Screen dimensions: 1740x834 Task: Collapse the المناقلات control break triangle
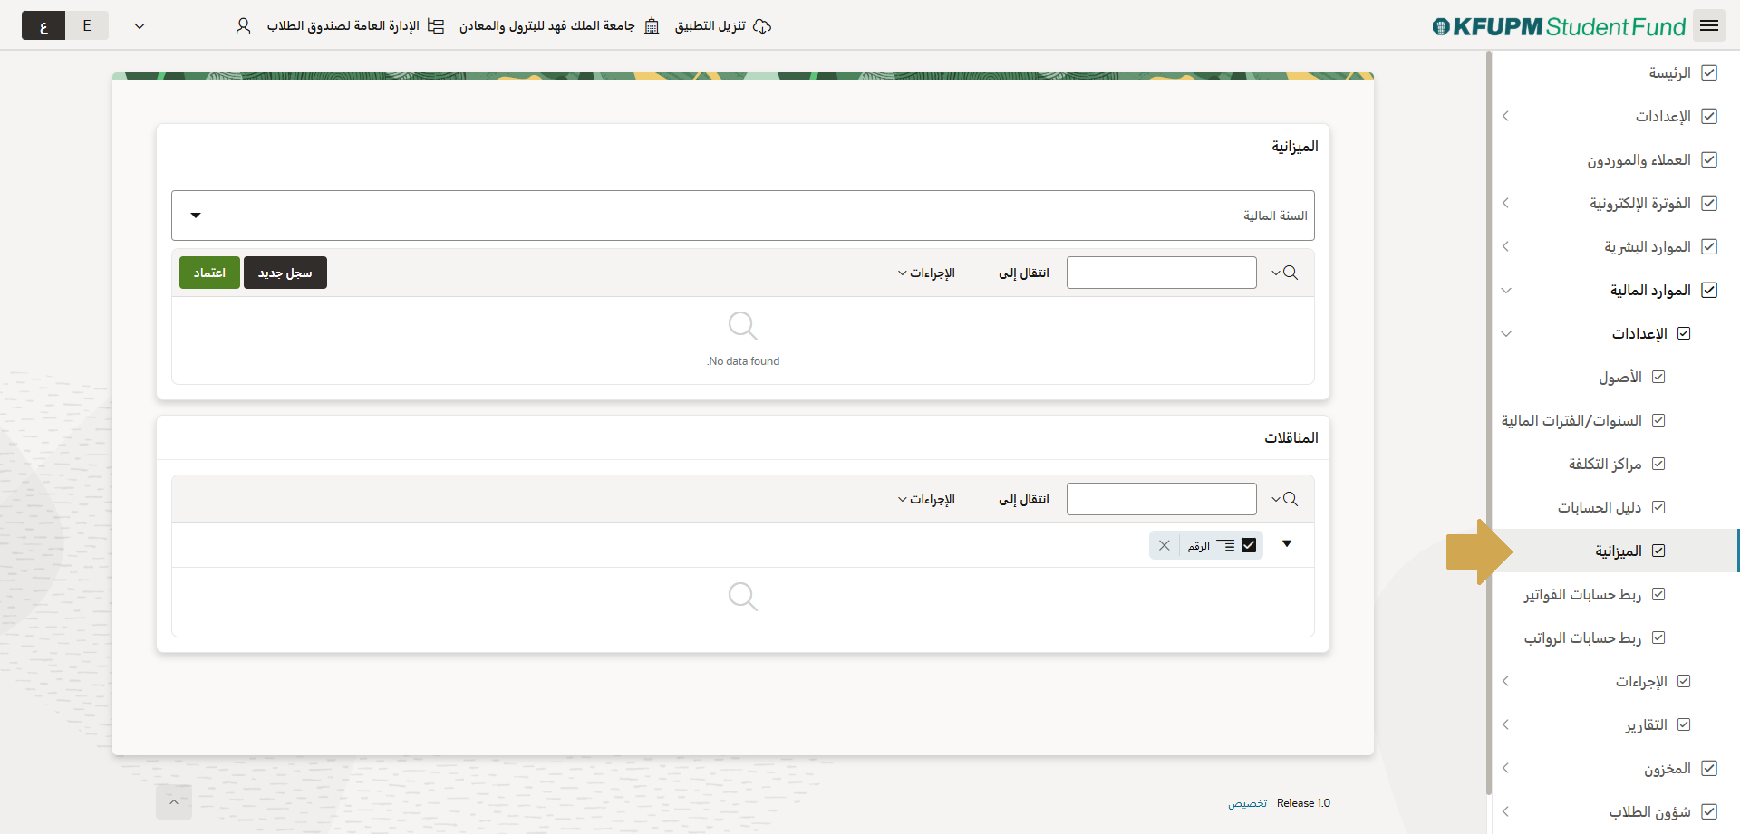click(x=1287, y=544)
